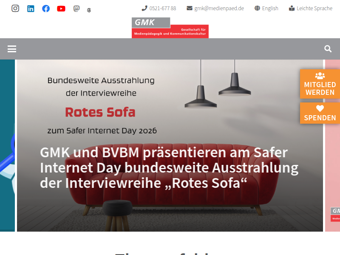Open the YouTube channel icon

click(61, 8)
